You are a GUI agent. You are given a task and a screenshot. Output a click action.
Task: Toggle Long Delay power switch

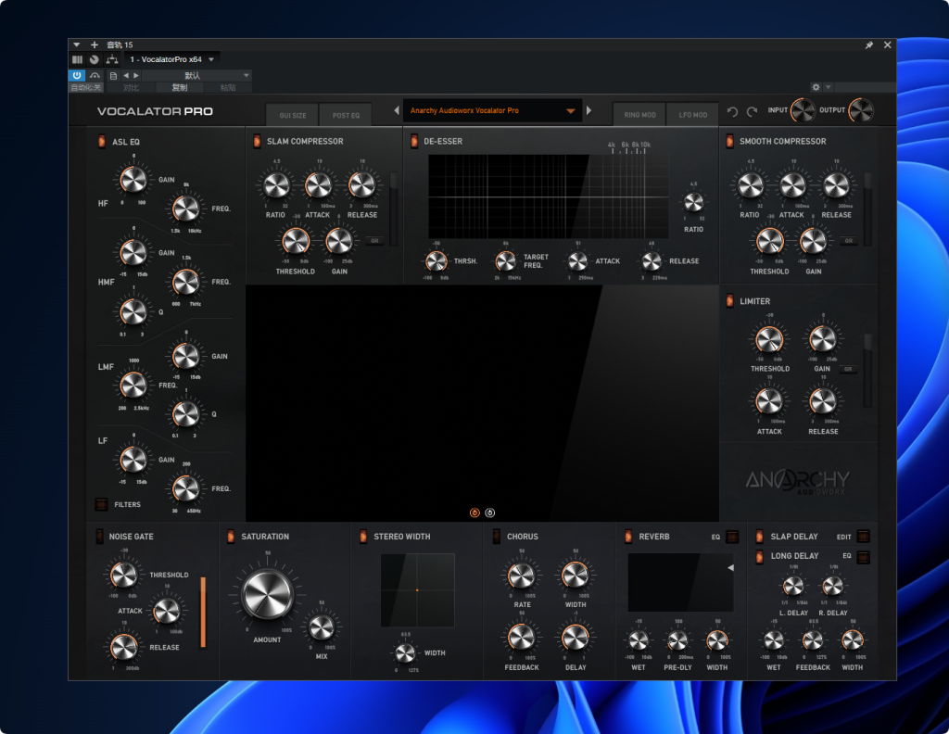[x=760, y=556]
